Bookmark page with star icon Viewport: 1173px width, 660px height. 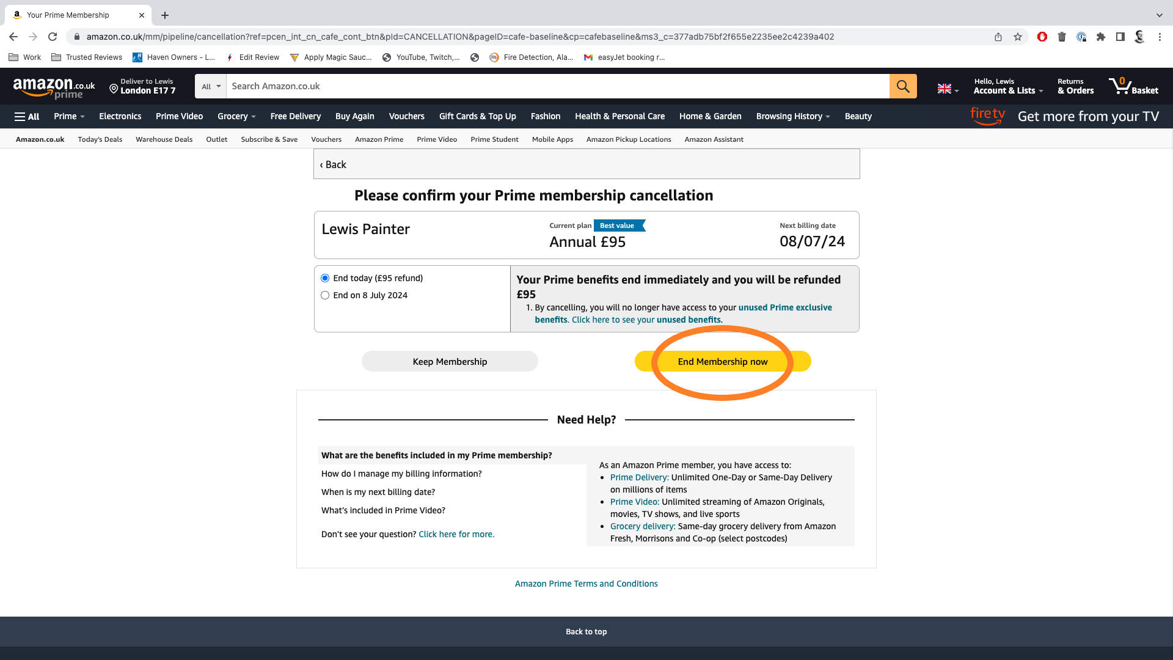tap(1018, 37)
